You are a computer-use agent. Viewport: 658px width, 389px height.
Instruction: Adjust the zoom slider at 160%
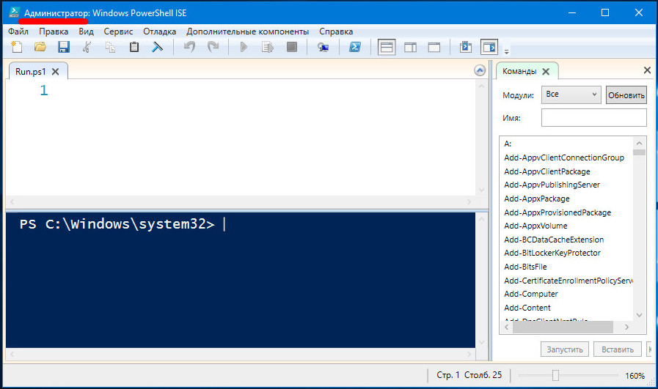(555, 375)
